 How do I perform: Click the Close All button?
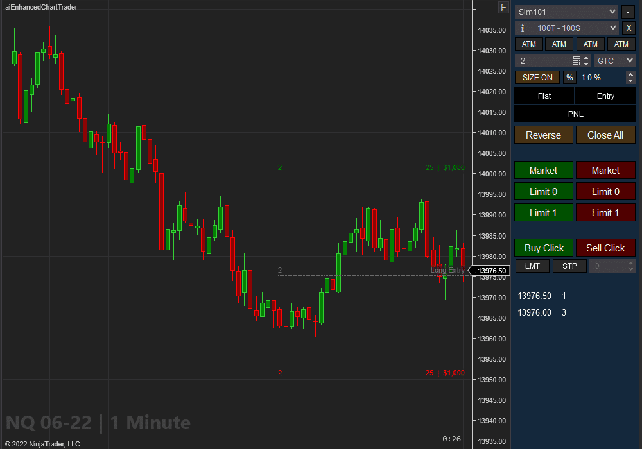pos(605,135)
